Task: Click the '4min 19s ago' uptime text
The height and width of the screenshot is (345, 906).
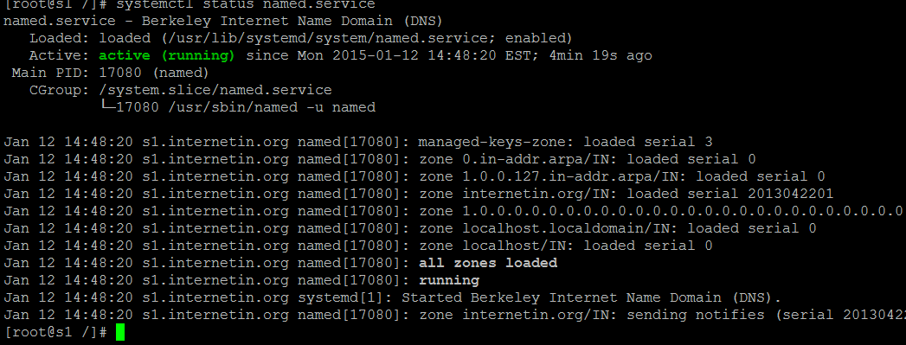Action: (x=601, y=55)
